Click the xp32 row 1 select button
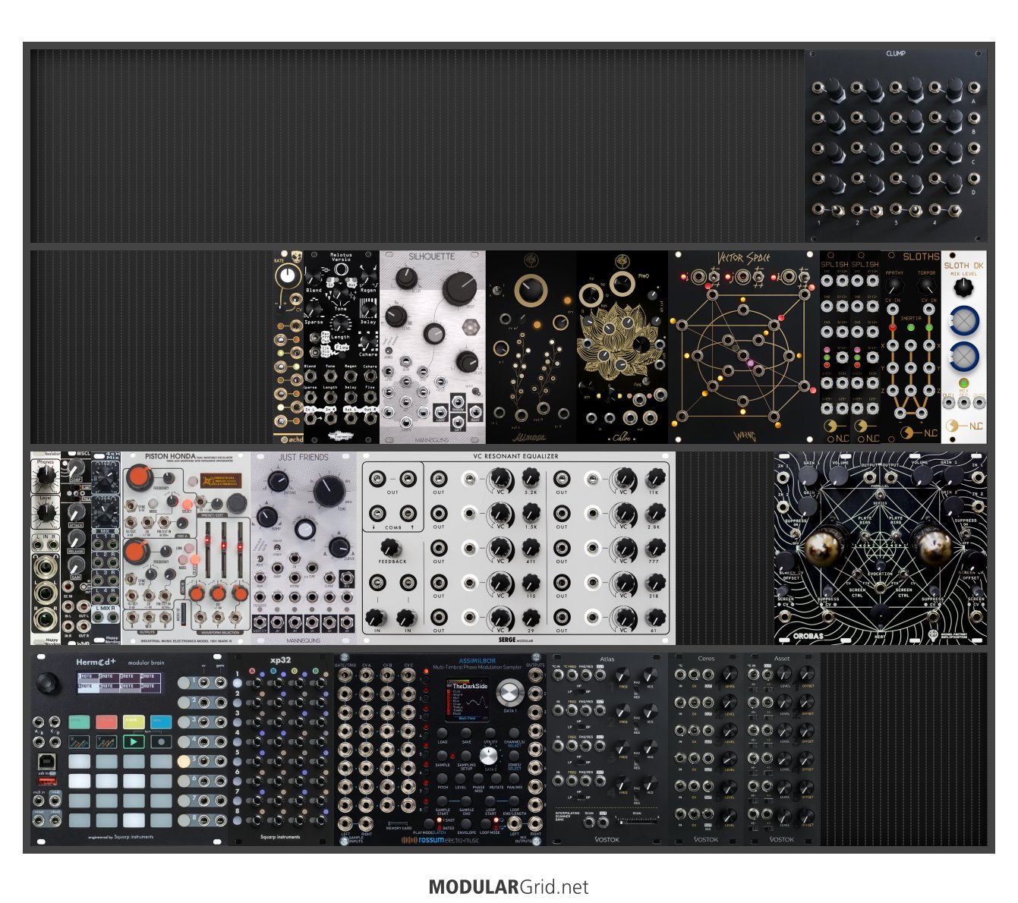Image resolution: width=1018 pixels, height=903 pixels. tap(238, 682)
